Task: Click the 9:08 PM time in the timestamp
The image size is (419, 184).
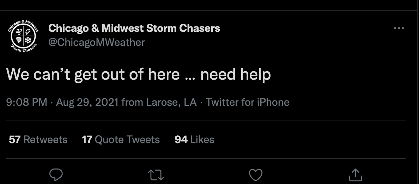Action: 27,102
